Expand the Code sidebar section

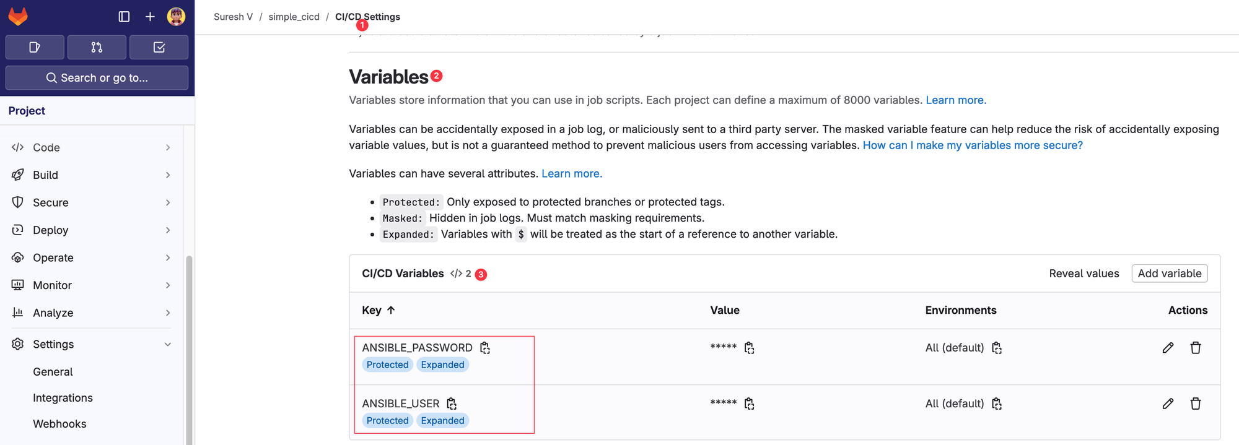point(92,147)
